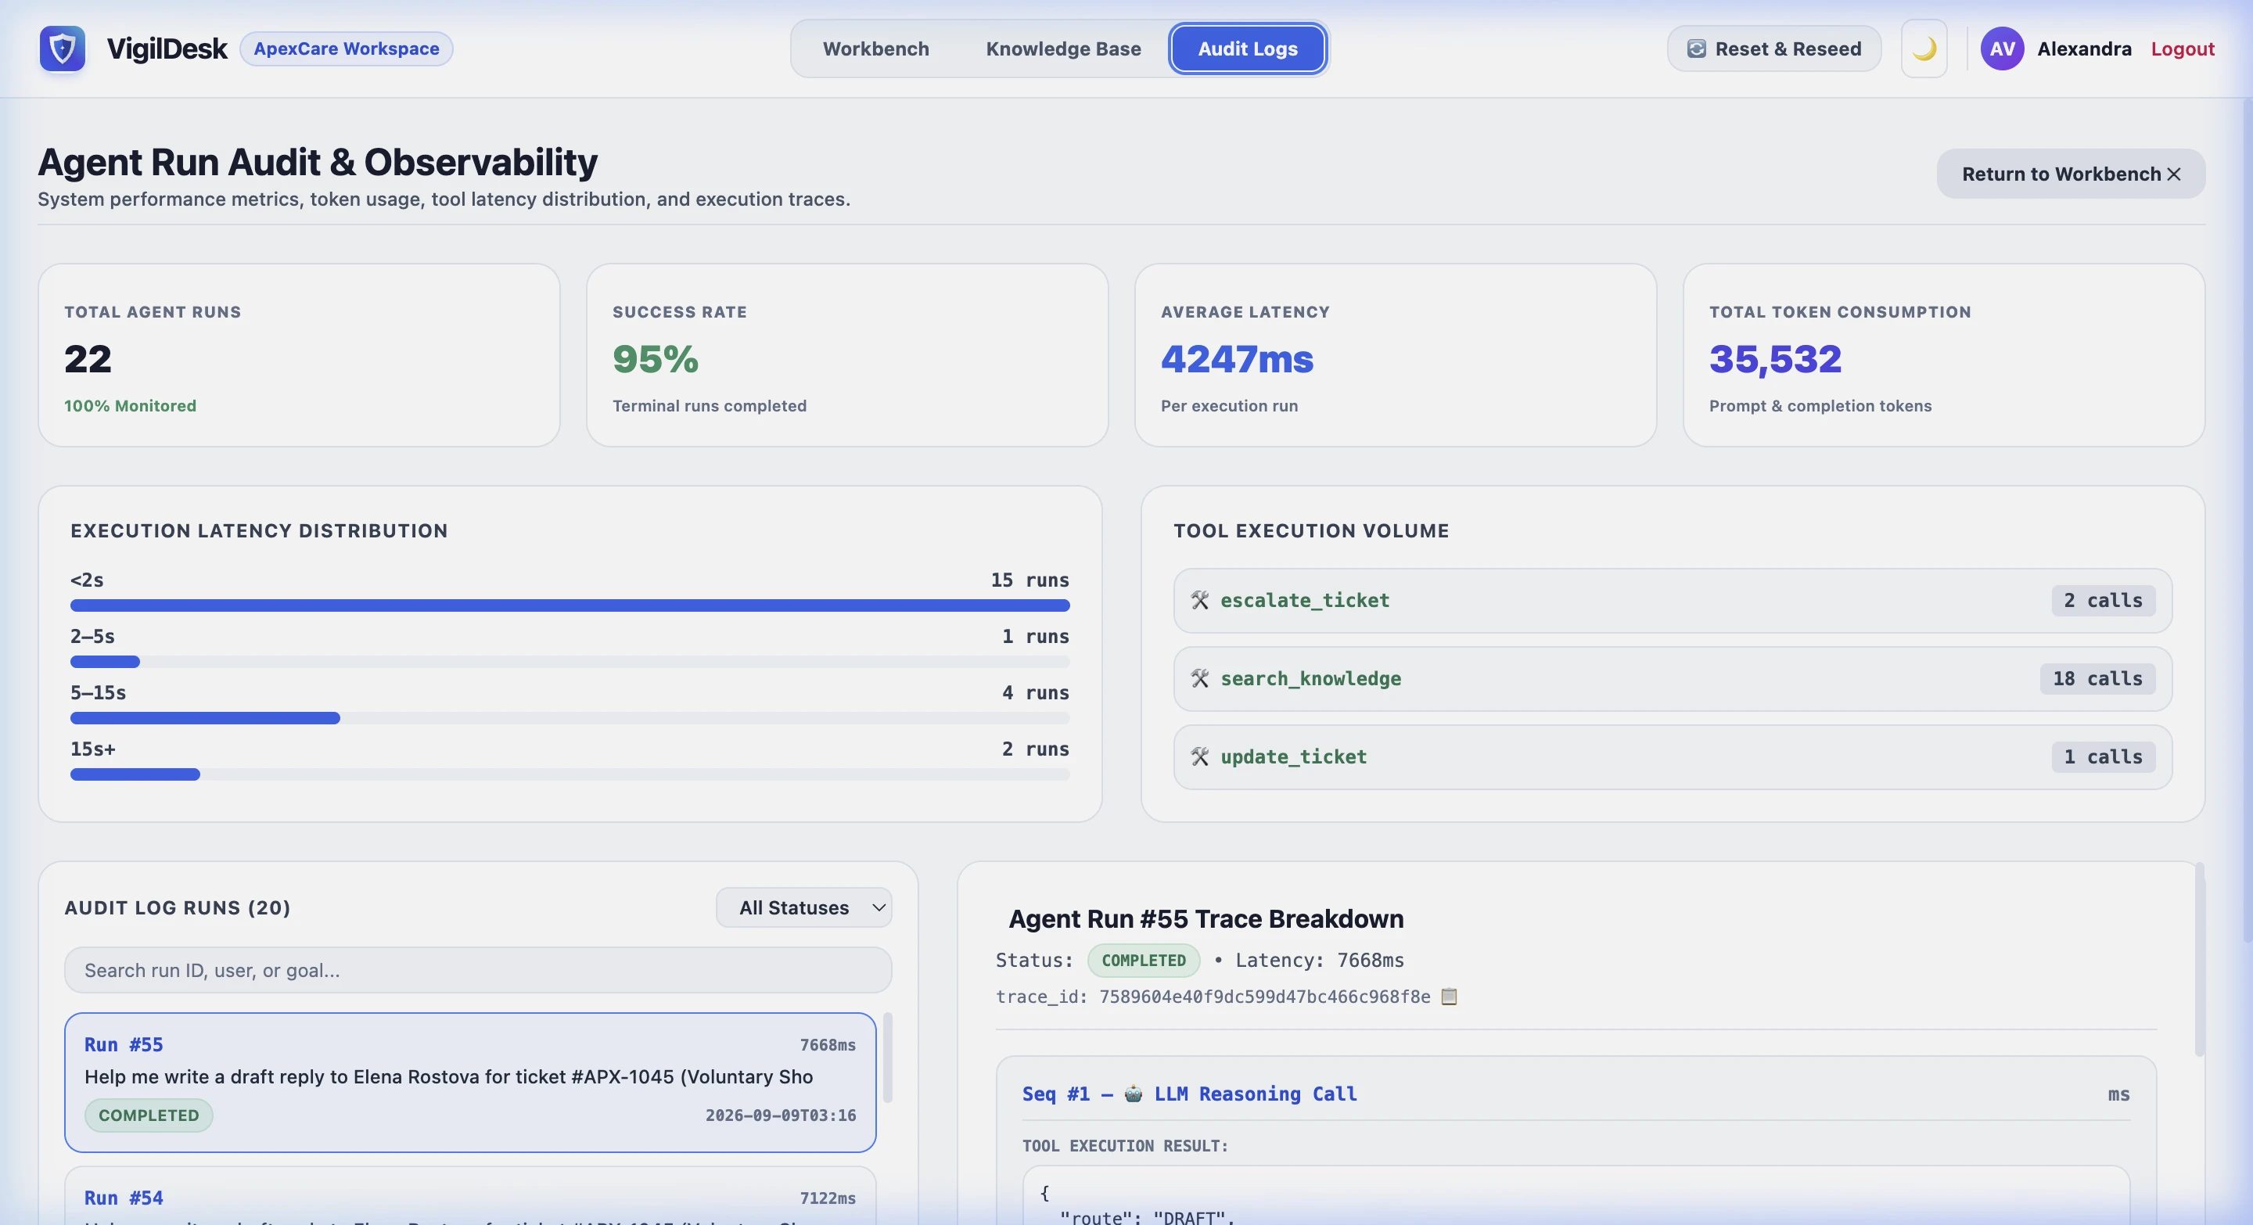Click the Reset & Reseed button
This screenshot has height=1225, width=2253.
point(1773,49)
